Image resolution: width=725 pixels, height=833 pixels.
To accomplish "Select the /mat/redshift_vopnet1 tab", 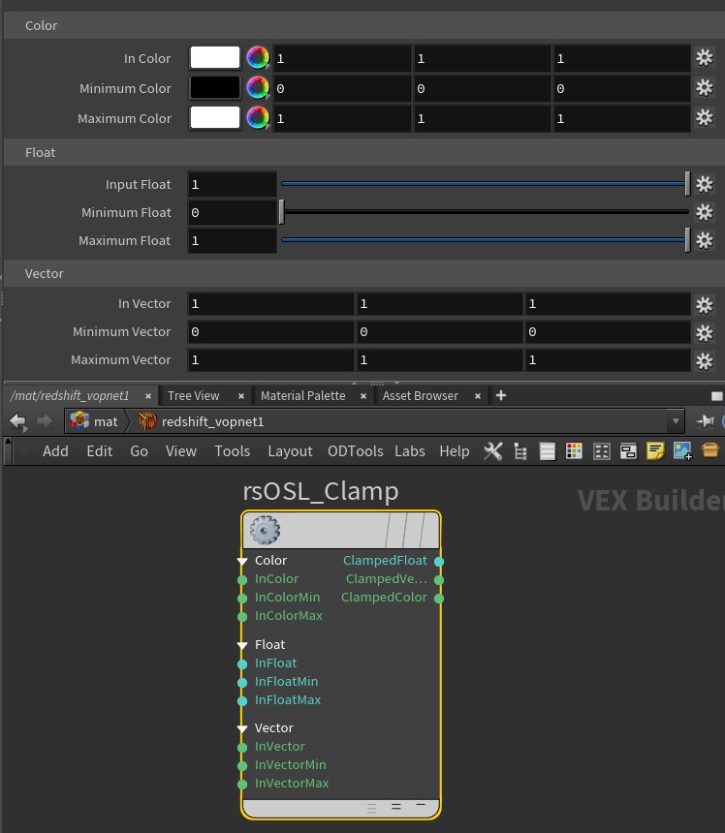I will pyautogui.click(x=70, y=396).
